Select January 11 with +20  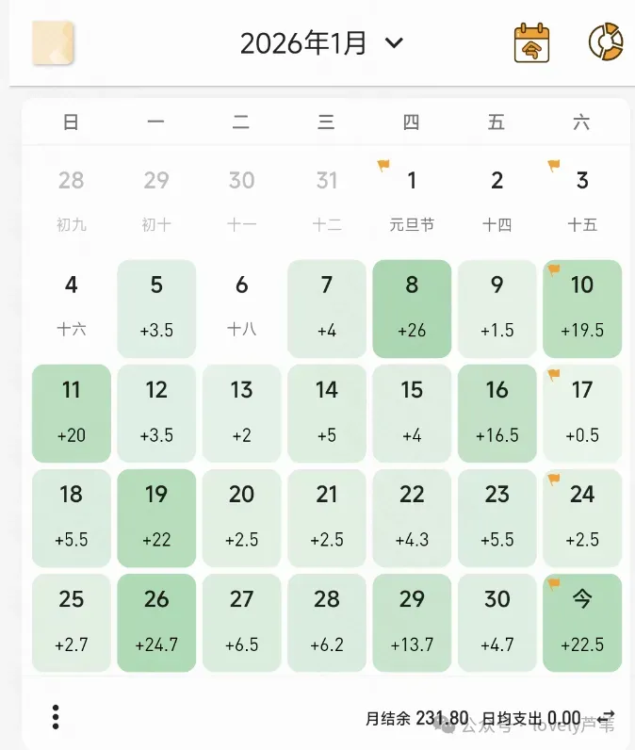pyautogui.click(x=72, y=413)
